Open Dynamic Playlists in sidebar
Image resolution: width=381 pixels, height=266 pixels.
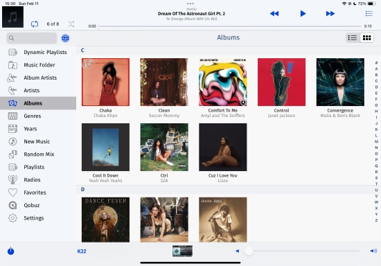click(38, 52)
